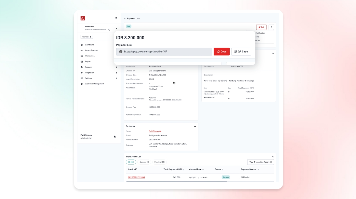Copy the merchant ID using the copy icon
The image size is (356, 199).
109,29
